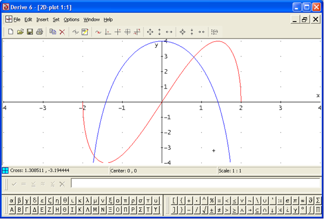Image resolution: width=324 pixels, height=219 pixels.
Task: Open the Insert menu
Action: pos(42,19)
